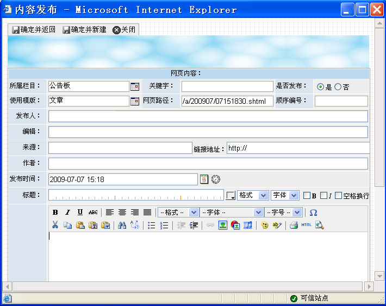Viewport: 386px width, 306px height.
Task: Expand editor -- 字号 -- dropdown
Action: (x=283, y=213)
